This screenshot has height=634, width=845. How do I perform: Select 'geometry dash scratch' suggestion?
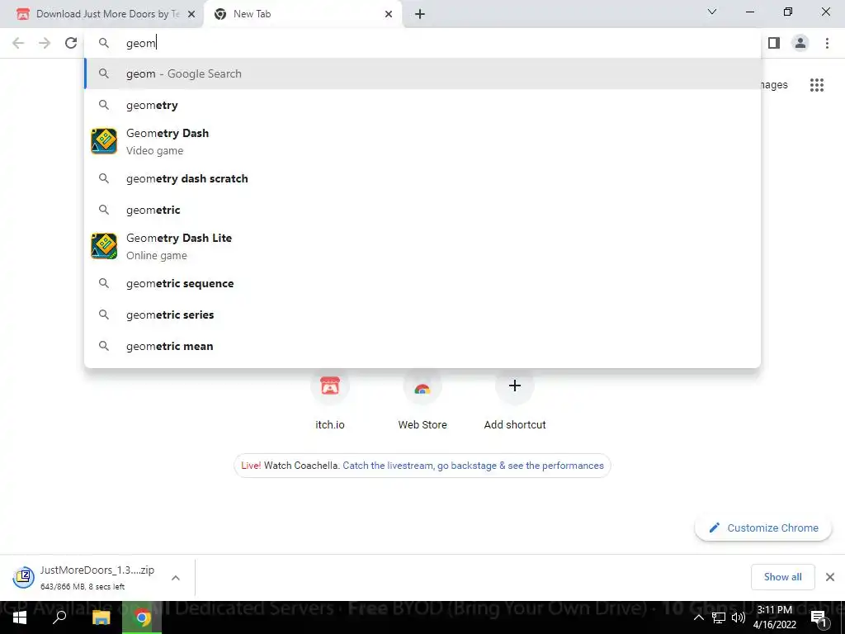point(422,178)
